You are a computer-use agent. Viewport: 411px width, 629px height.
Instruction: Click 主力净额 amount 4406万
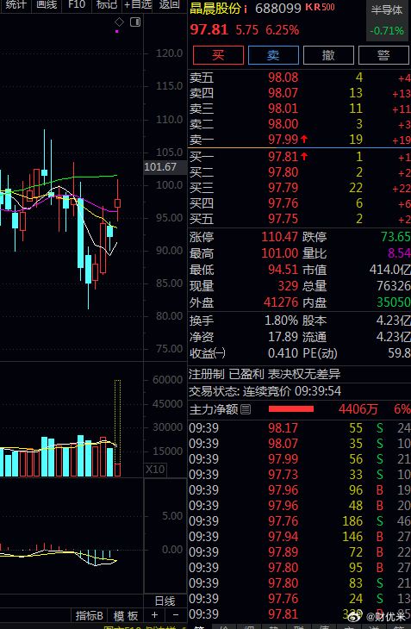(x=358, y=409)
